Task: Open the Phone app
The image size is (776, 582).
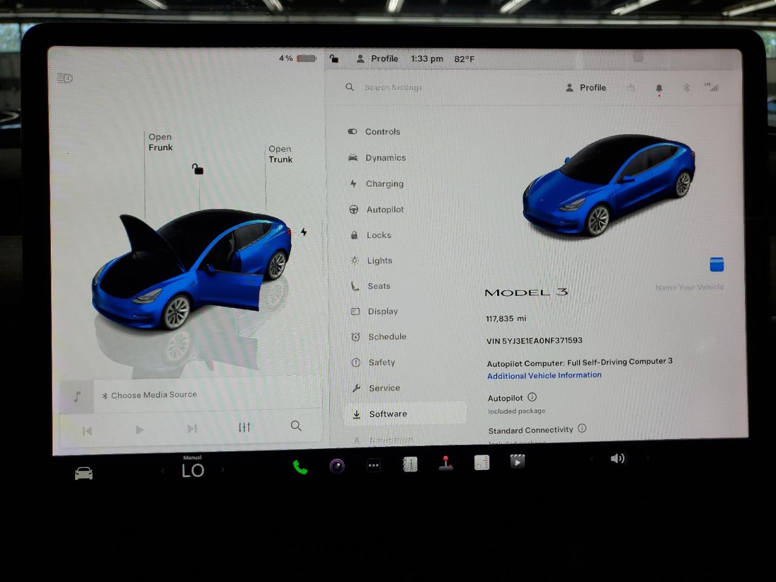Action: [300, 467]
